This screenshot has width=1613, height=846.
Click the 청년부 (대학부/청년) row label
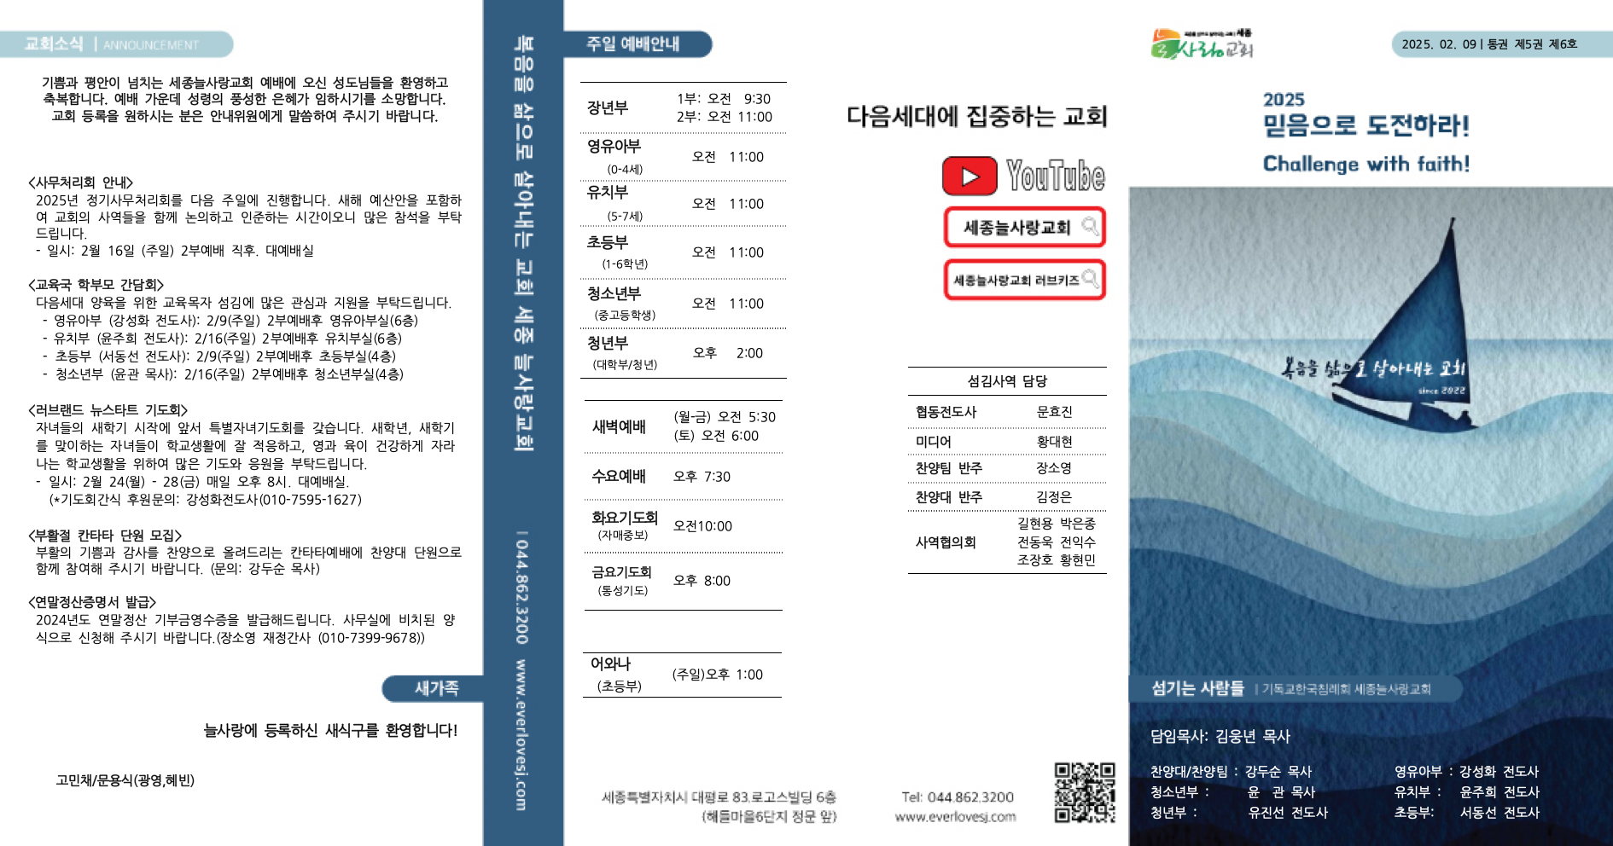point(621,353)
